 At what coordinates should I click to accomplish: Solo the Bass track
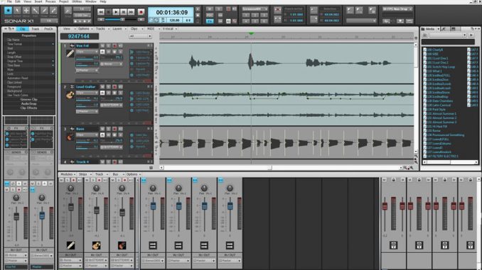[108, 129]
